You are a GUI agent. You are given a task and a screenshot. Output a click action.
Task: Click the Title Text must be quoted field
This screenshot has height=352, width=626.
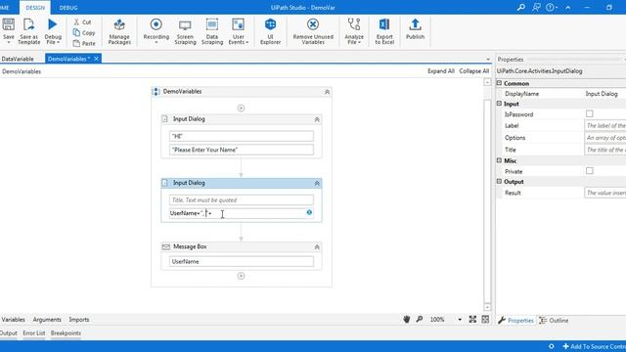242,199
